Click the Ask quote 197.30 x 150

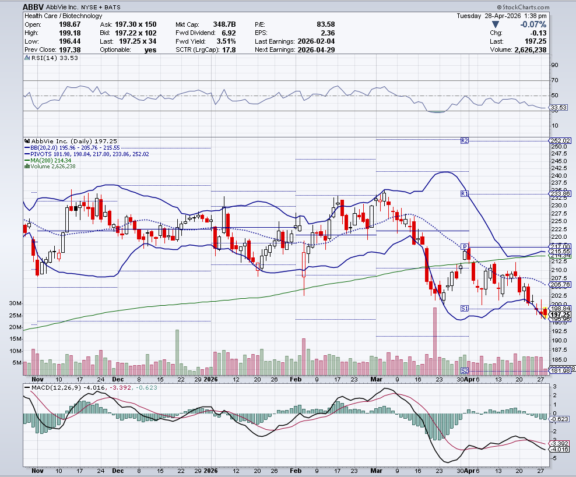[x=136, y=24]
